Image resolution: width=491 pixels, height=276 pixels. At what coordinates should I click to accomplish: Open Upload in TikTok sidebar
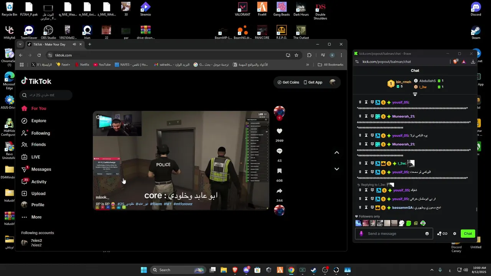(x=33, y=194)
